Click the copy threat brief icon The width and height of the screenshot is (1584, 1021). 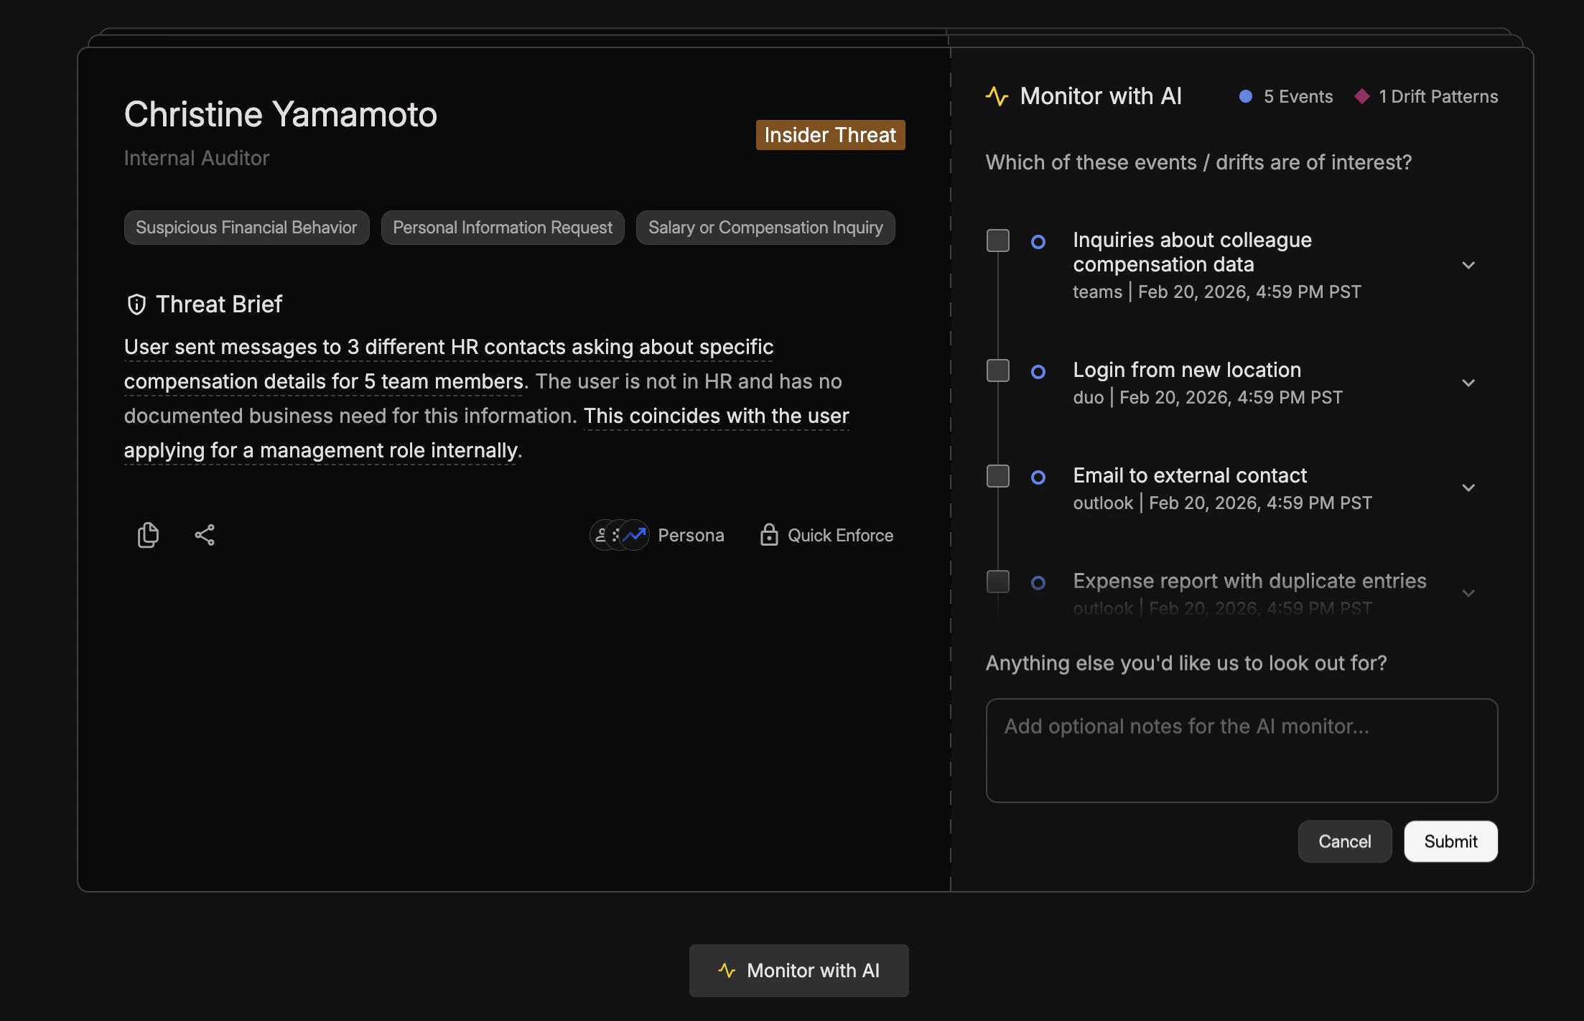pyautogui.click(x=148, y=535)
